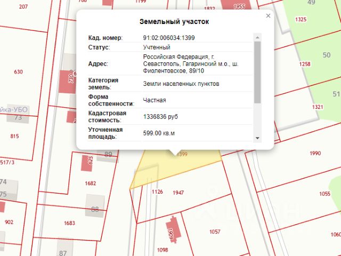Click gray building number 88

(x=95, y=206)
